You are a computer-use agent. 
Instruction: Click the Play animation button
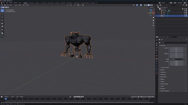pos(79,97)
